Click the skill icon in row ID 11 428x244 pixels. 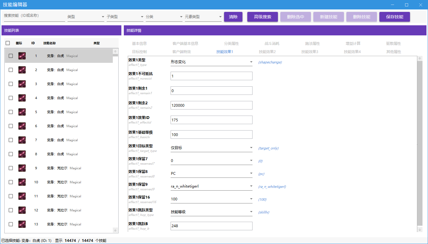(x=22, y=196)
